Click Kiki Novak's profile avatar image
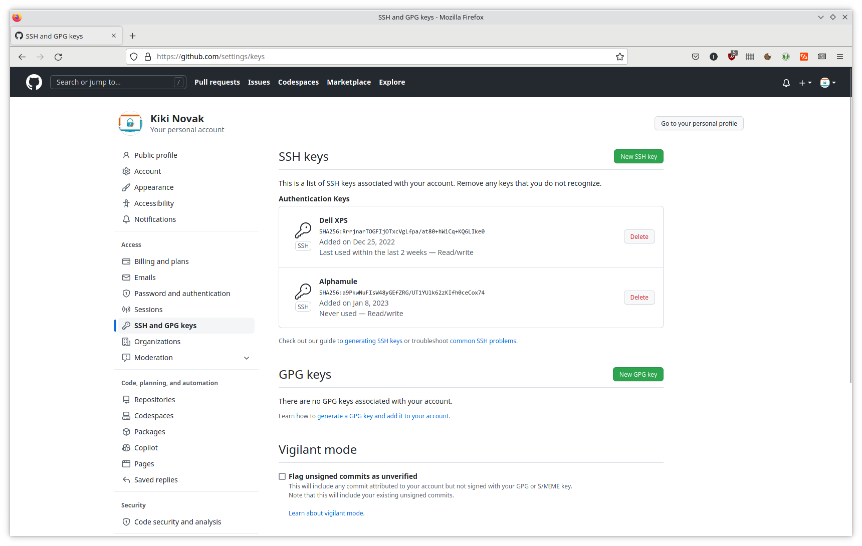862x546 pixels. coord(130,123)
